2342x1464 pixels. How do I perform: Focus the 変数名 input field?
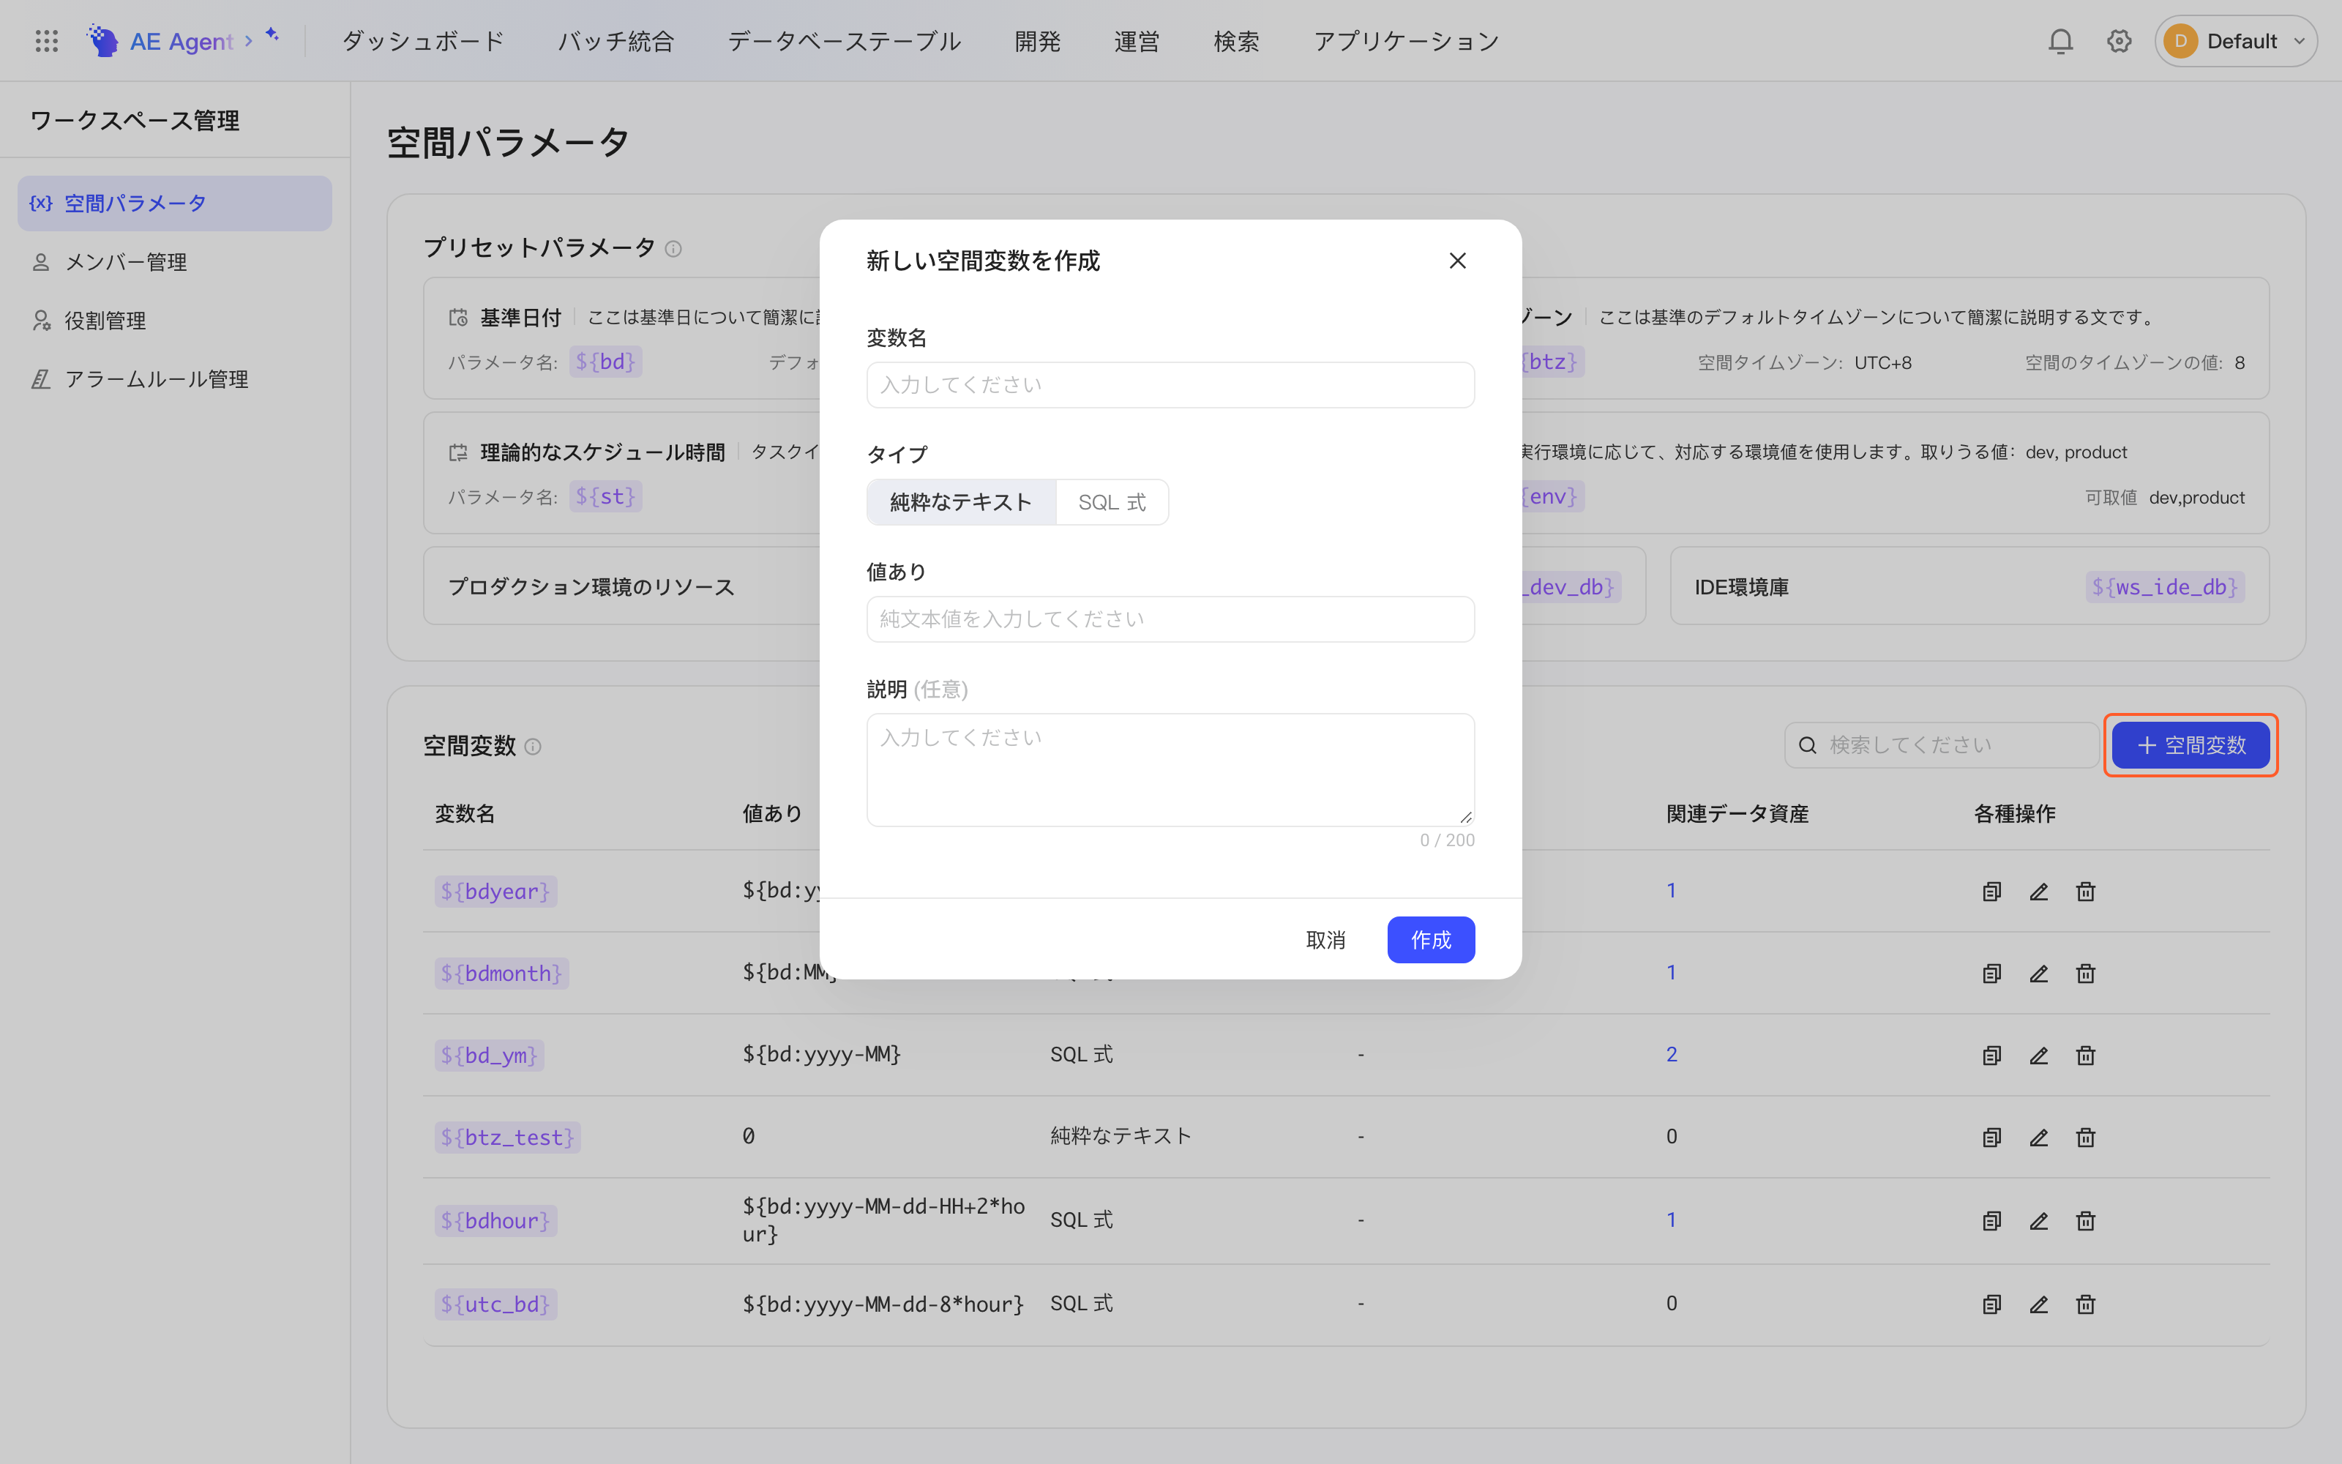[1170, 384]
